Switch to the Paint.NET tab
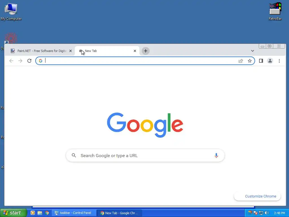289x217 pixels. pos(41,51)
